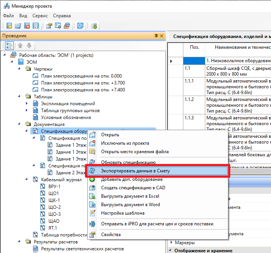The height and width of the screenshot is (253, 271).
Task: Choose Выгрузить документ в Word
Action: click(158, 205)
